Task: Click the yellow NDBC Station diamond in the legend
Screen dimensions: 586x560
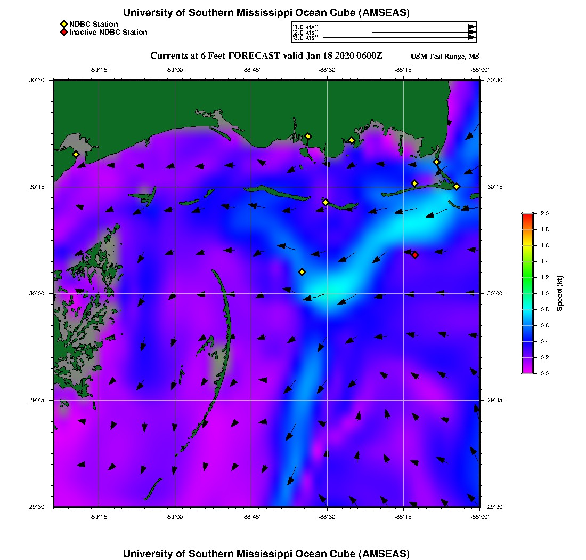Action: click(64, 25)
